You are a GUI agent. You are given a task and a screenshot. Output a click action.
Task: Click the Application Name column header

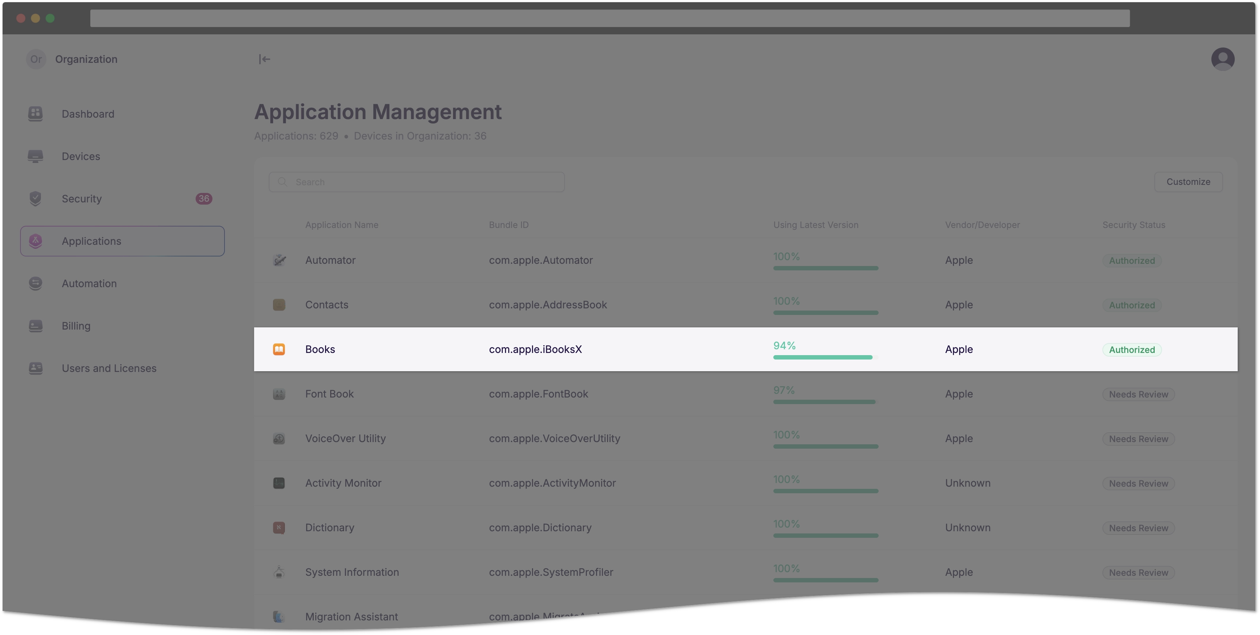pyautogui.click(x=341, y=224)
